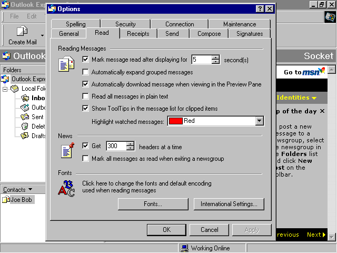Screen dimensions: 337x253
Task: Click the Sent Items folder icon
Action: tap(25, 117)
